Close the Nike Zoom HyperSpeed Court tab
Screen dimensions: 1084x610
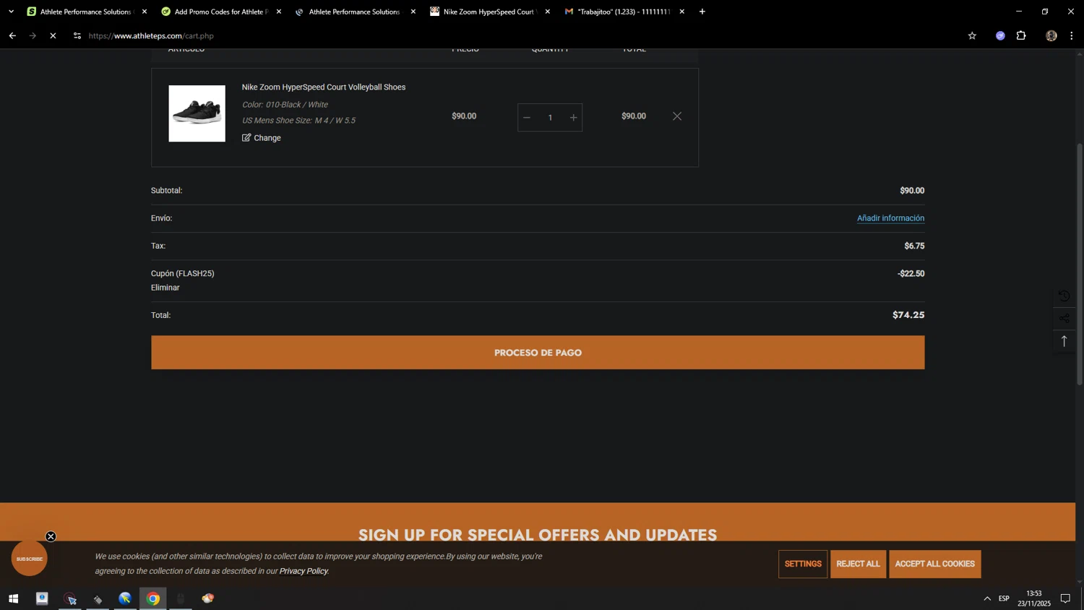(548, 12)
